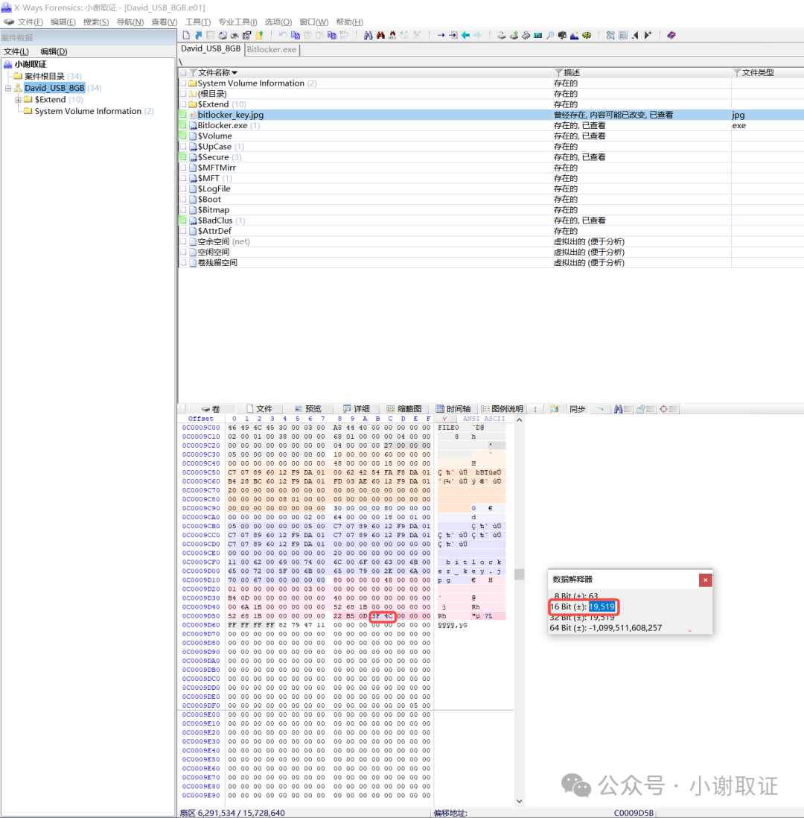Click the 同步 button

pyautogui.click(x=577, y=409)
